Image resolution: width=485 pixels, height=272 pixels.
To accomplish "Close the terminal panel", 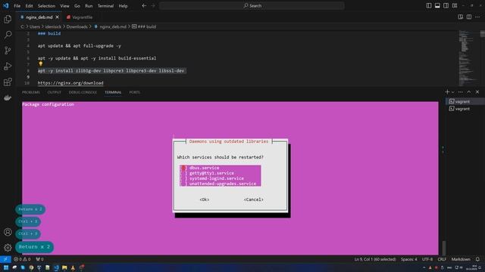I will click(x=477, y=92).
